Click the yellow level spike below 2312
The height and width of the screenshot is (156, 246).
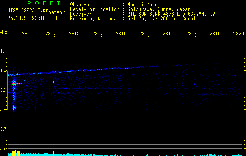pyautogui.click(x=53, y=152)
